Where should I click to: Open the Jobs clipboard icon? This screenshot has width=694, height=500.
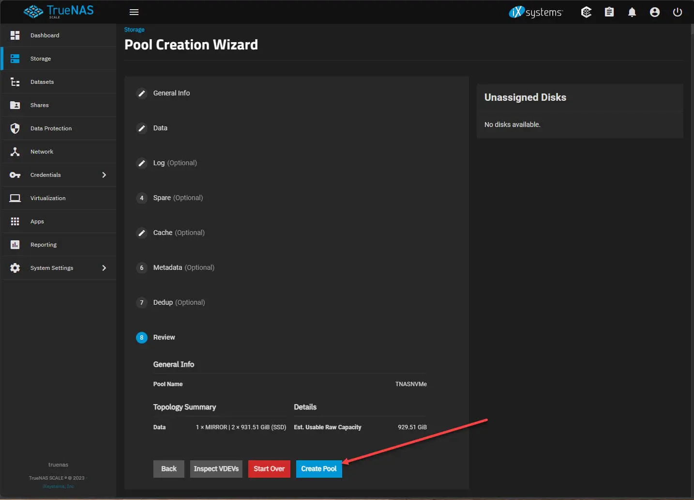[x=609, y=12]
